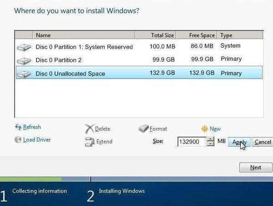Open the Load Driver link
The width and height of the screenshot is (273, 206).
pos(37,140)
